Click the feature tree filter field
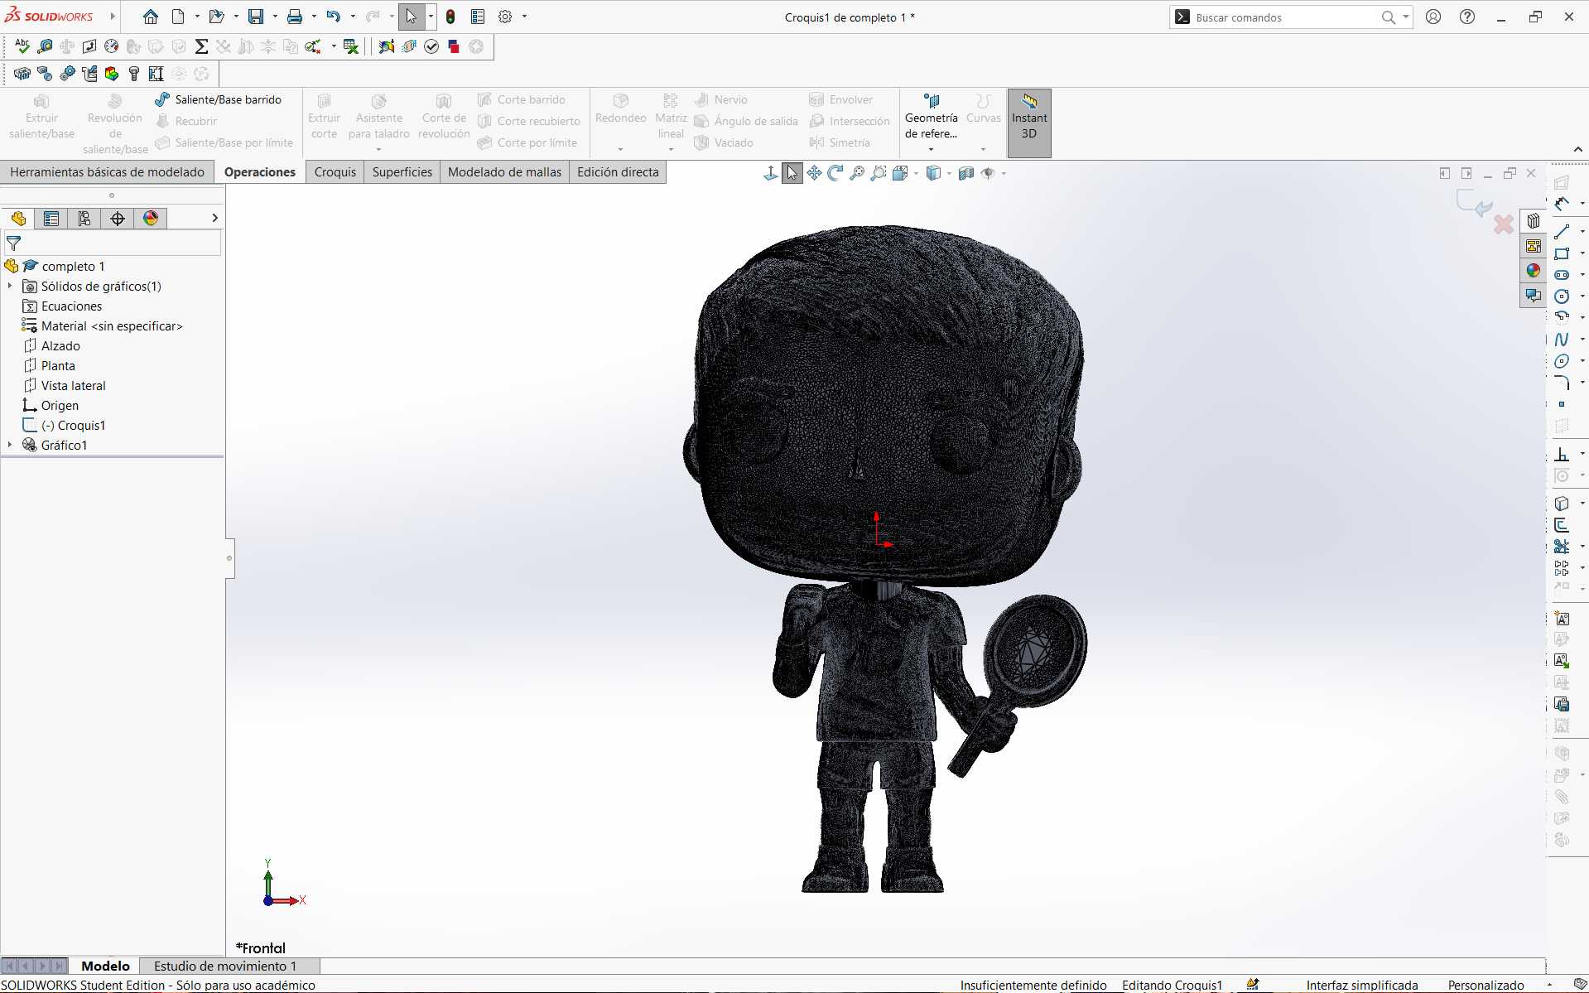Viewport: 1589px width, 993px height. [113, 243]
